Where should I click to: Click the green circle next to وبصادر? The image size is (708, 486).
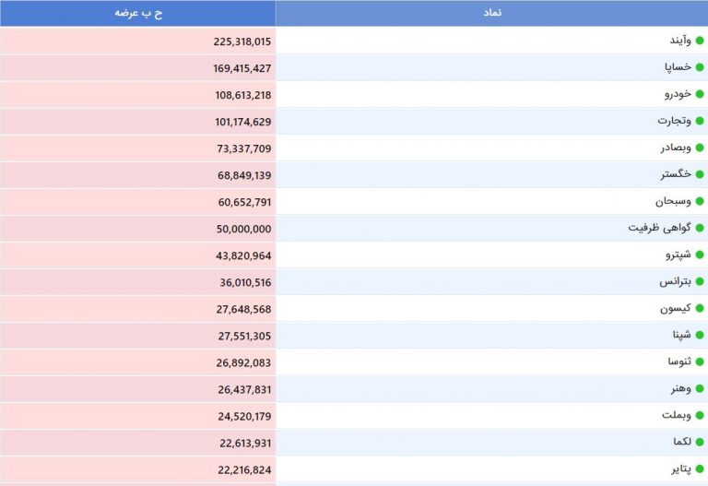pos(700,148)
